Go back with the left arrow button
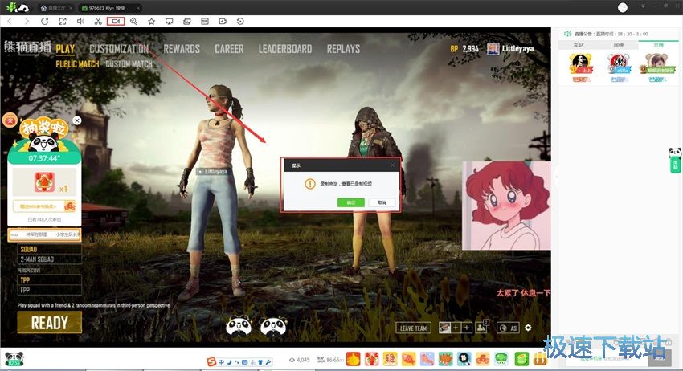The width and height of the screenshot is (683, 371). (x=10, y=22)
